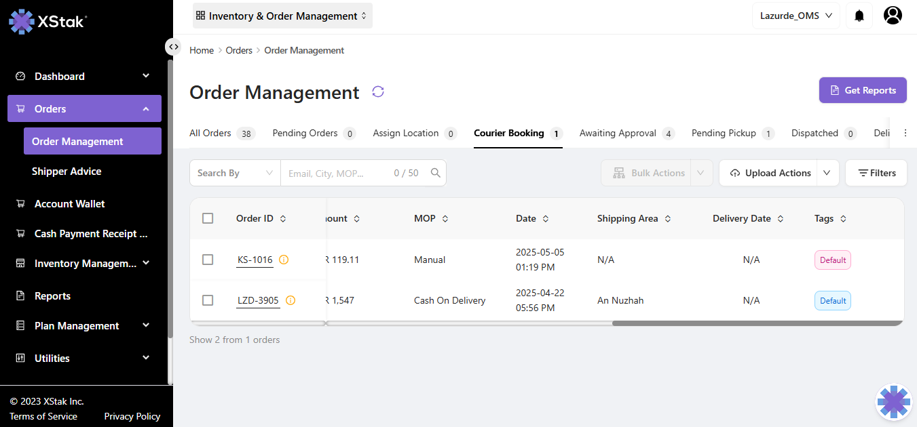Check the box for order KS-1016
Image resolution: width=917 pixels, height=427 pixels.
tap(208, 260)
